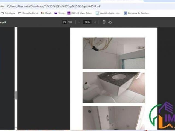Open the Conselho Mirim bookmarks folder

tap(28, 13)
